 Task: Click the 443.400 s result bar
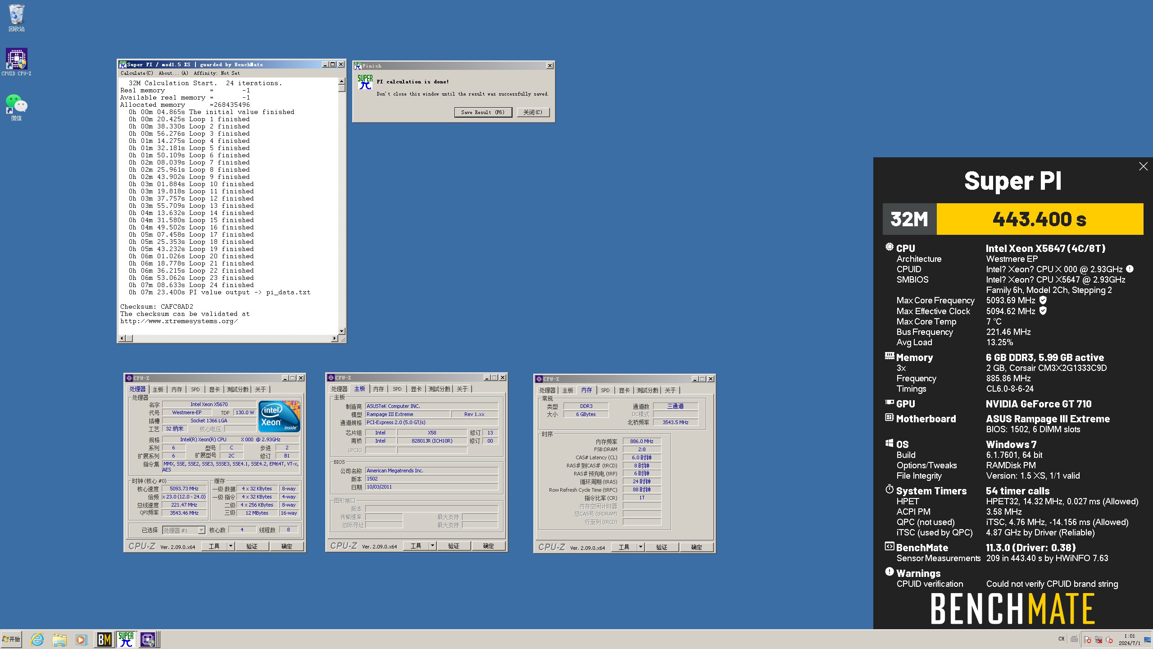point(1040,219)
